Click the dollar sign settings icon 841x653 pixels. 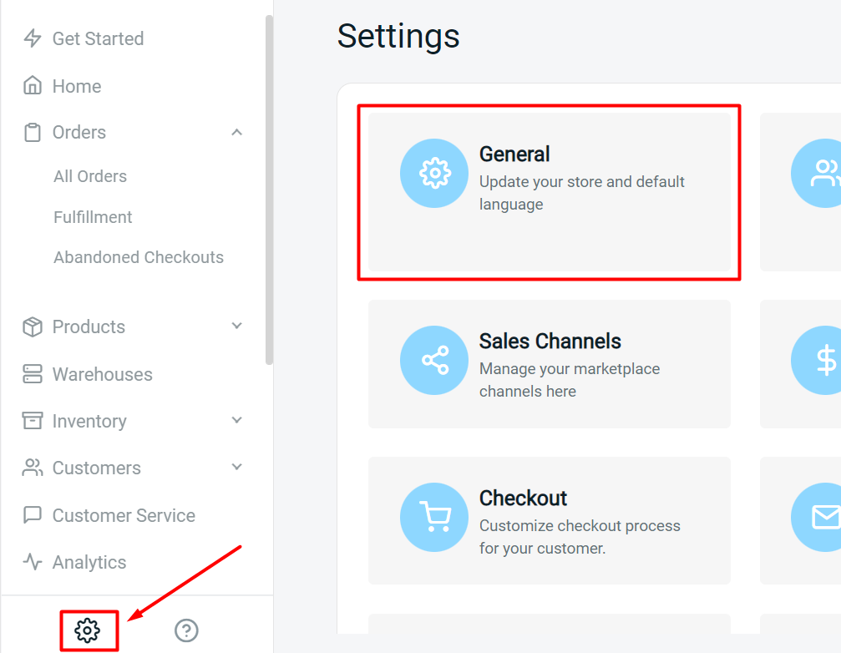(824, 361)
